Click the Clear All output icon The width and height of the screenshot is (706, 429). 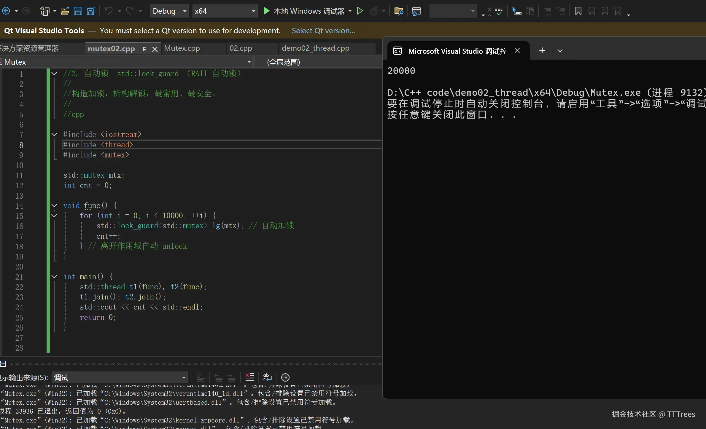point(250,377)
